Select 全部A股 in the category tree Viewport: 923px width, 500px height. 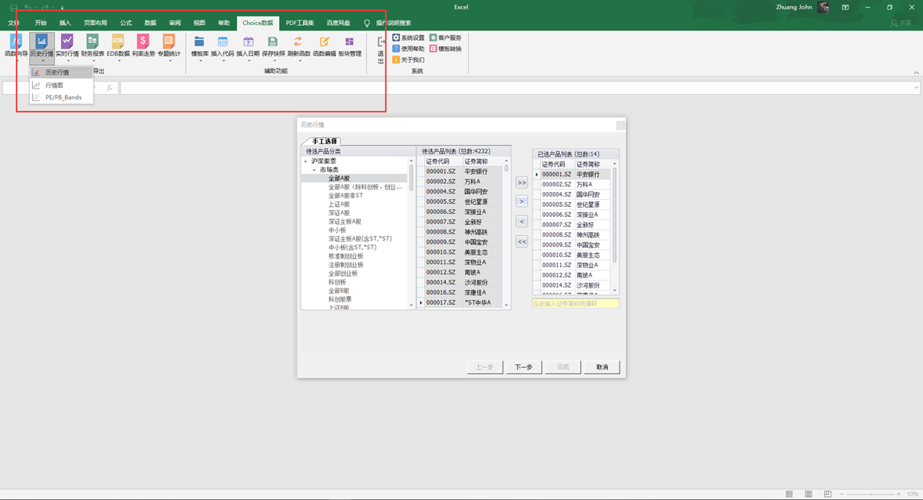click(x=339, y=178)
